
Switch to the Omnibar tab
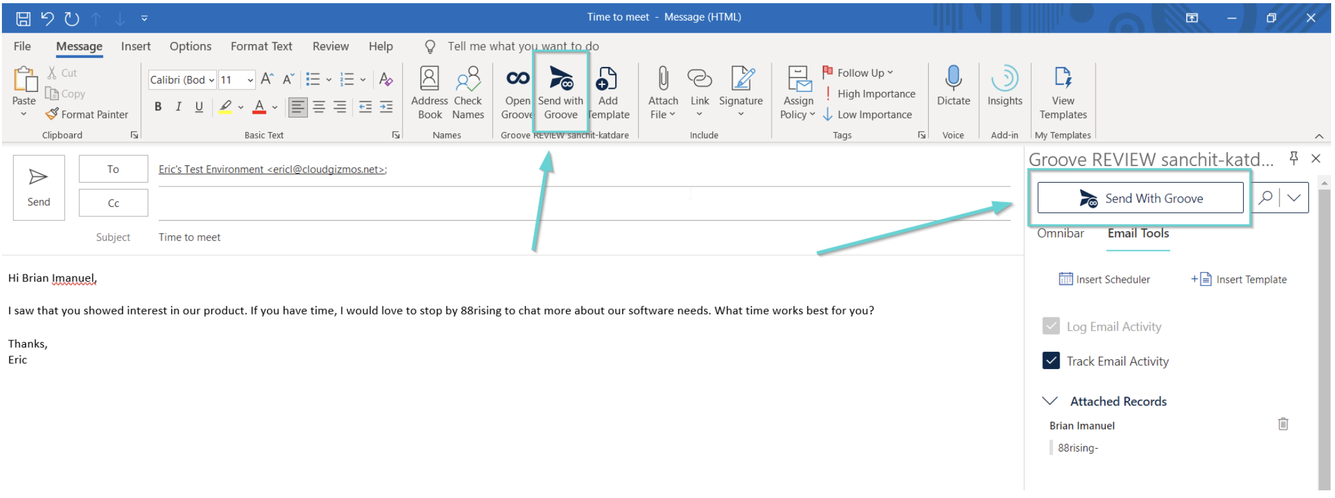1060,234
